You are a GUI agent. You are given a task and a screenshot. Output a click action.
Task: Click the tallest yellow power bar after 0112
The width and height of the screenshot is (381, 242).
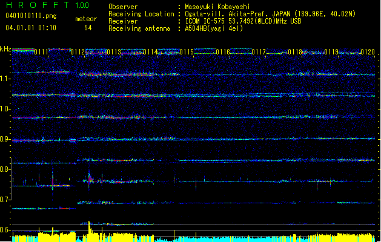tap(89, 231)
